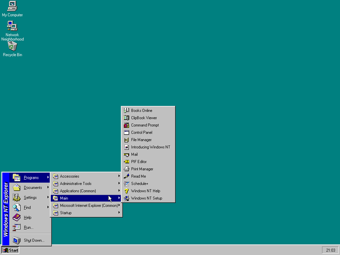Select Settings in the Start menu
Screen dimensions: 340x255
point(31,198)
